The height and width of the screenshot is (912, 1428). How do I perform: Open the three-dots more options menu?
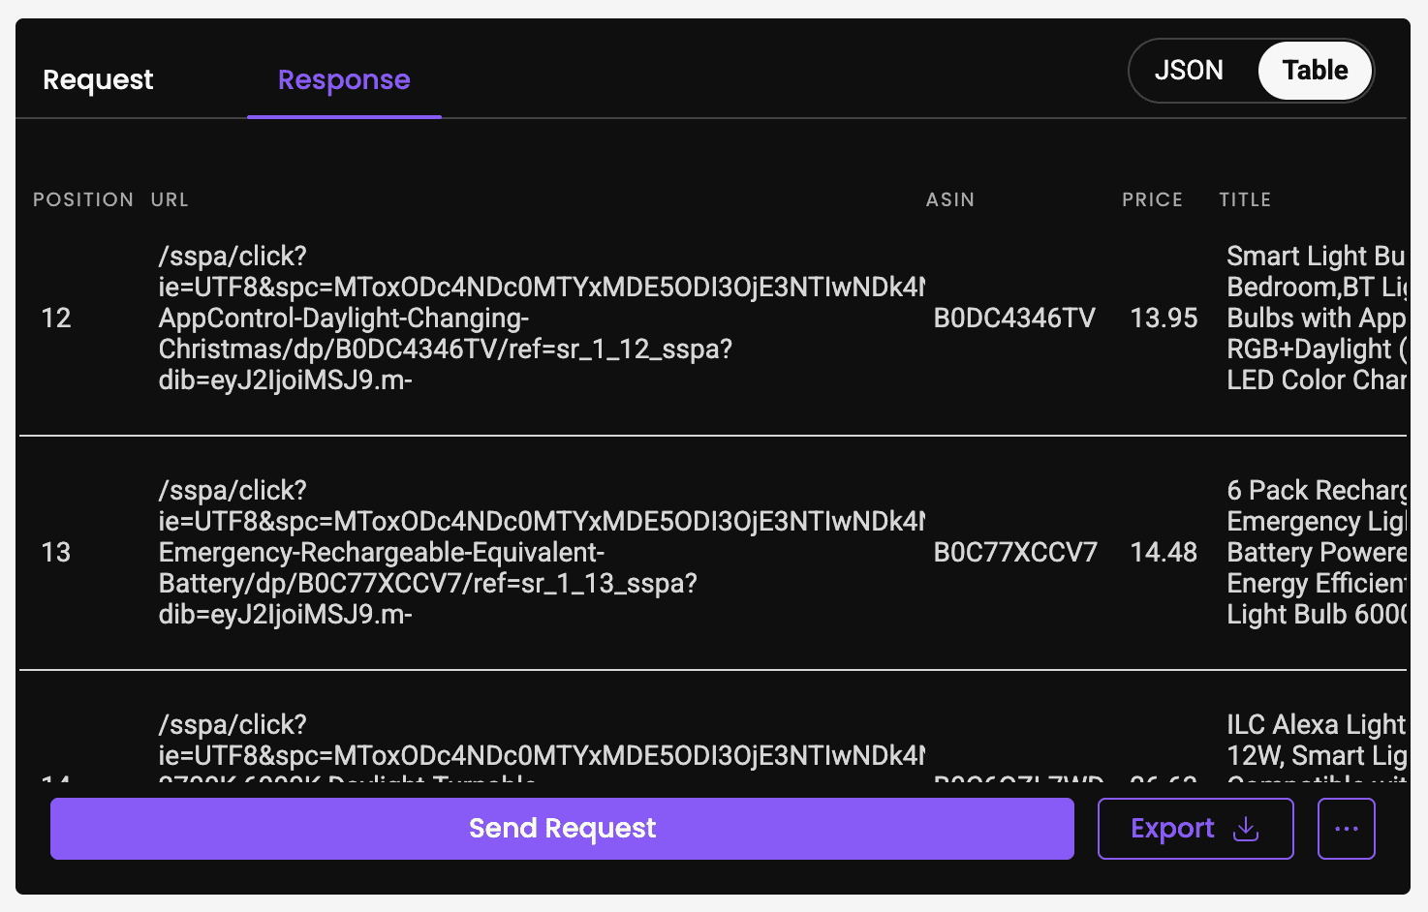[x=1347, y=829]
